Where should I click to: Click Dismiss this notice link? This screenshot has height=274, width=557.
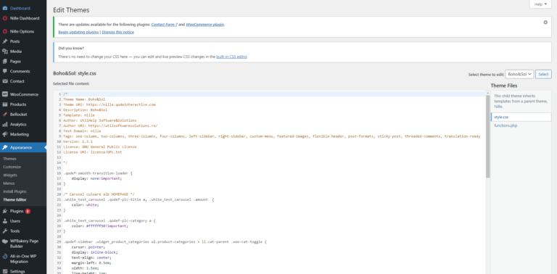click(x=118, y=32)
